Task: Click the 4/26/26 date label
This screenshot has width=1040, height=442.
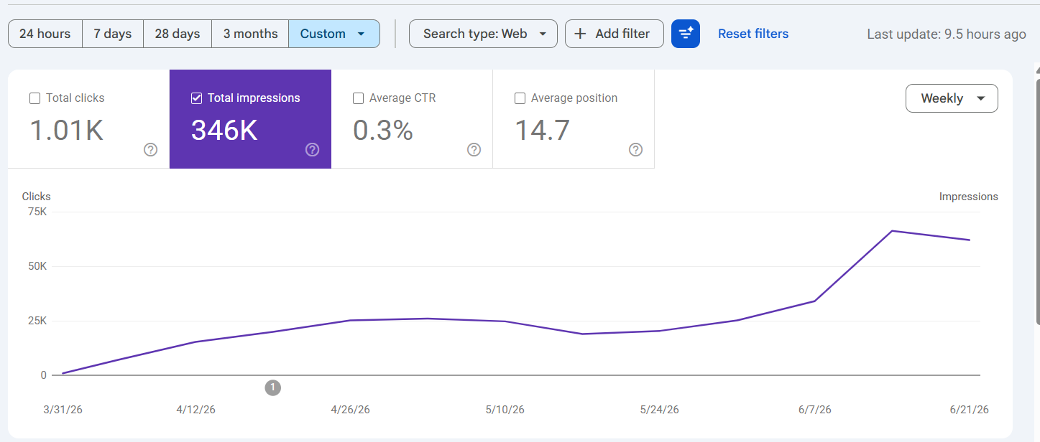Action: point(350,410)
